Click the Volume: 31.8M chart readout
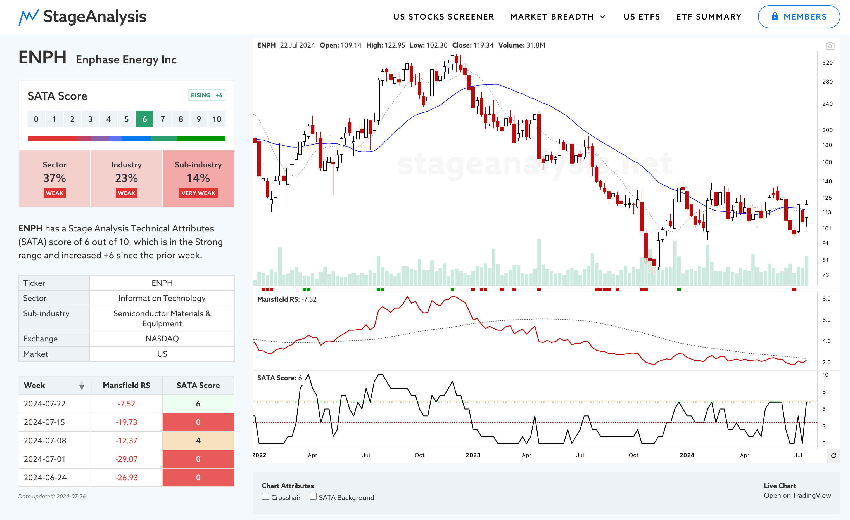 522,45
